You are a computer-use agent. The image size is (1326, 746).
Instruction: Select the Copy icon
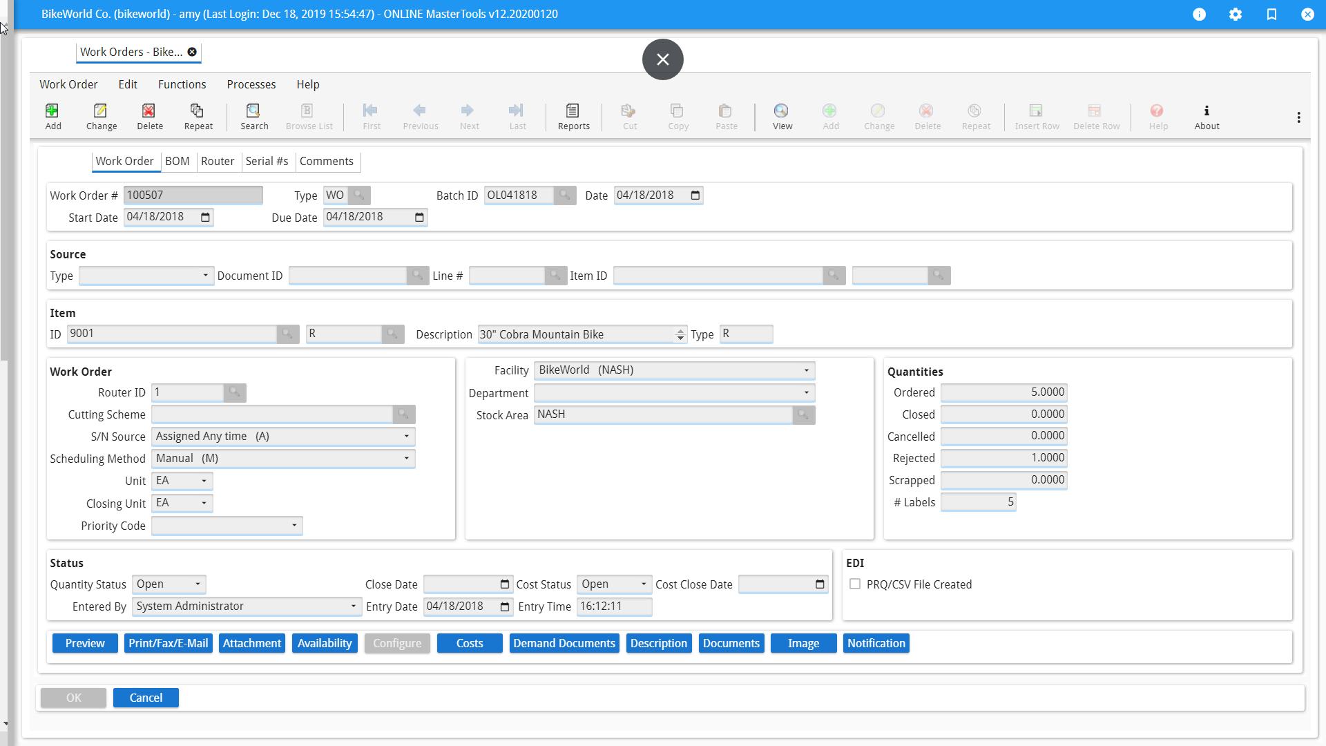(678, 116)
